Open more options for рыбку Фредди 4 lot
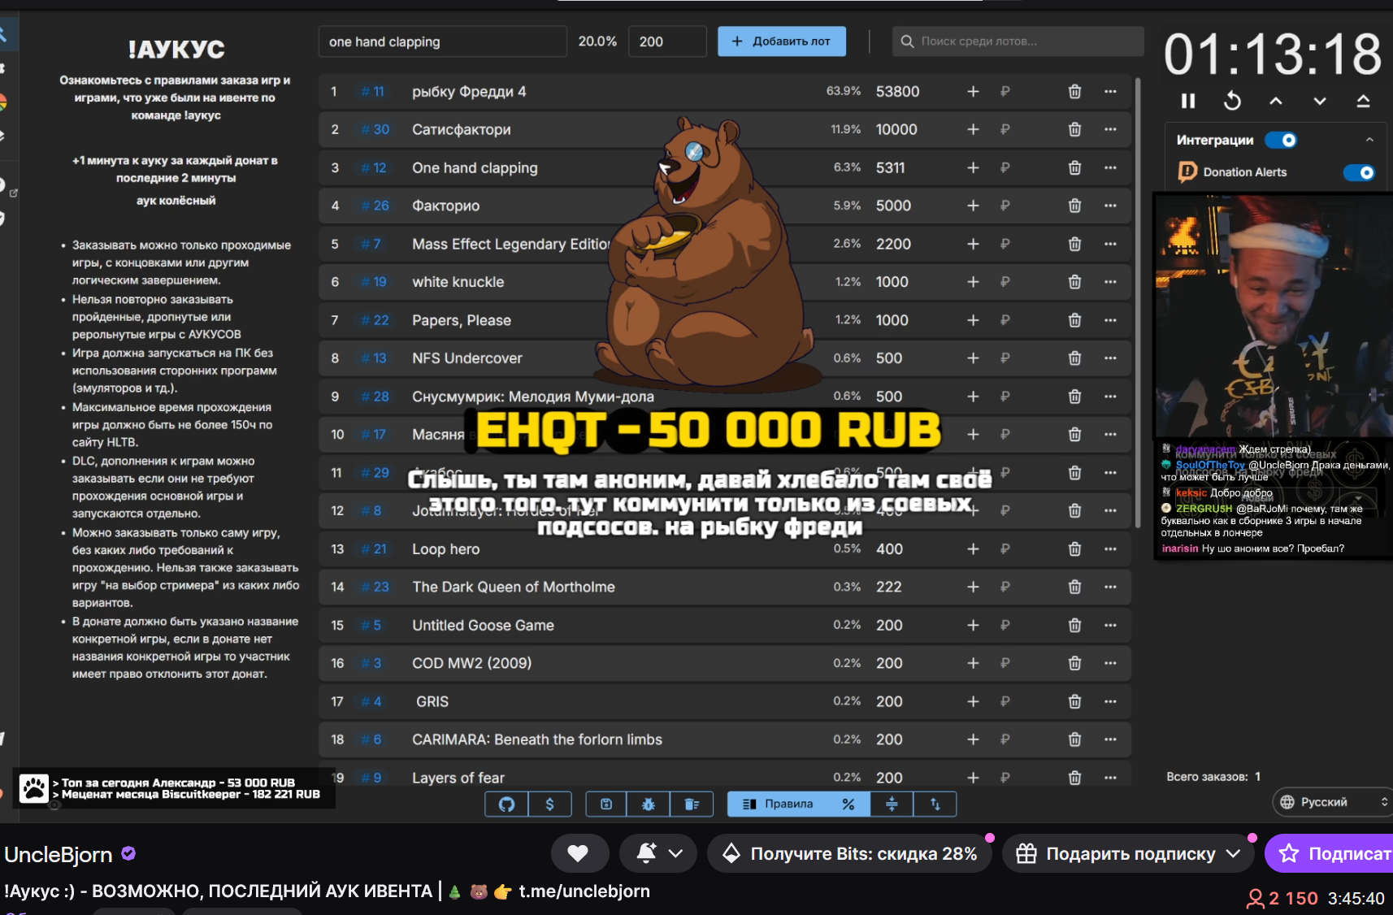 tap(1110, 92)
